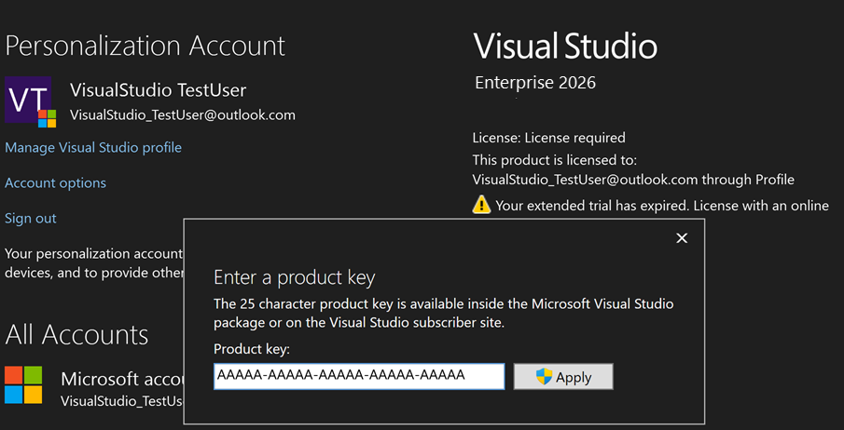
Task: Click the yellow warning triangle icon
Action: point(481,205)
